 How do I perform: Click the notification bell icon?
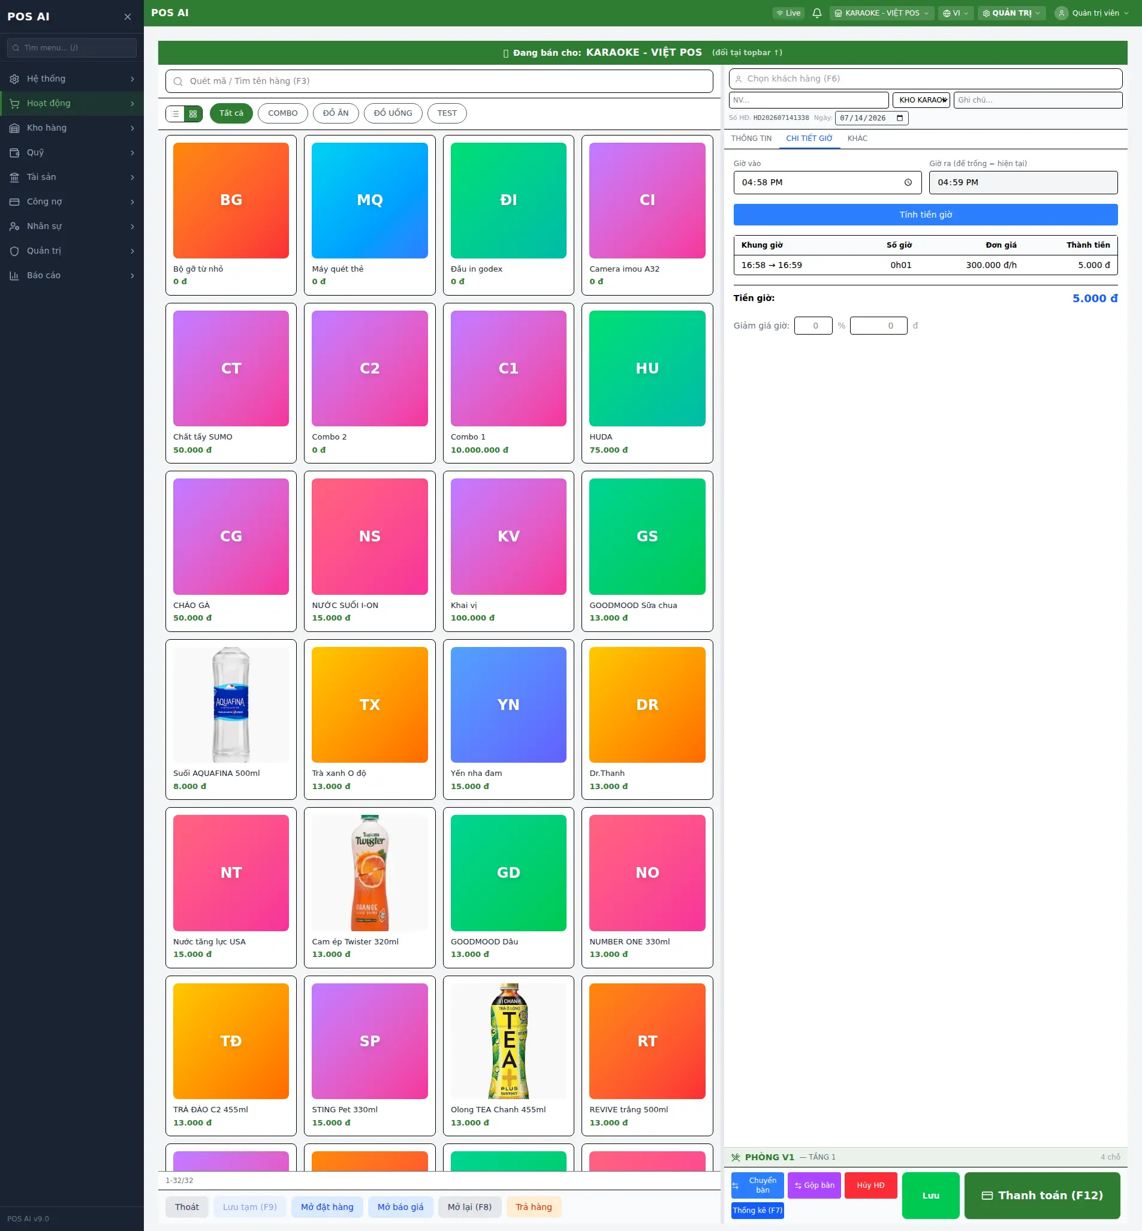[816, 13]
